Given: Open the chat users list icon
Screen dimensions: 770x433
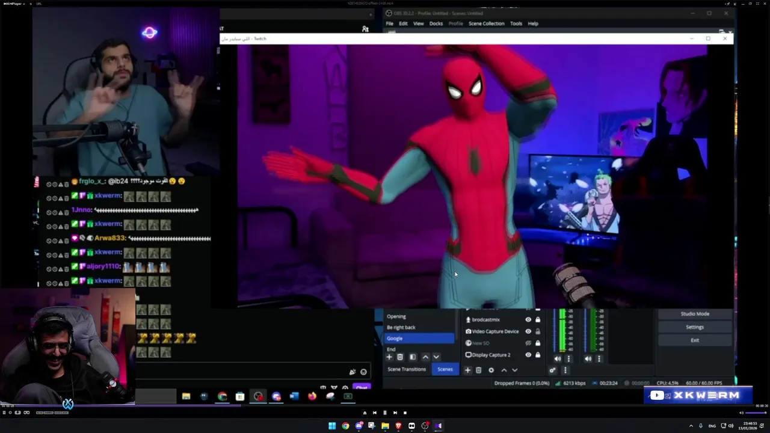Looking at the screenshot, I should (x=365, y=29).
